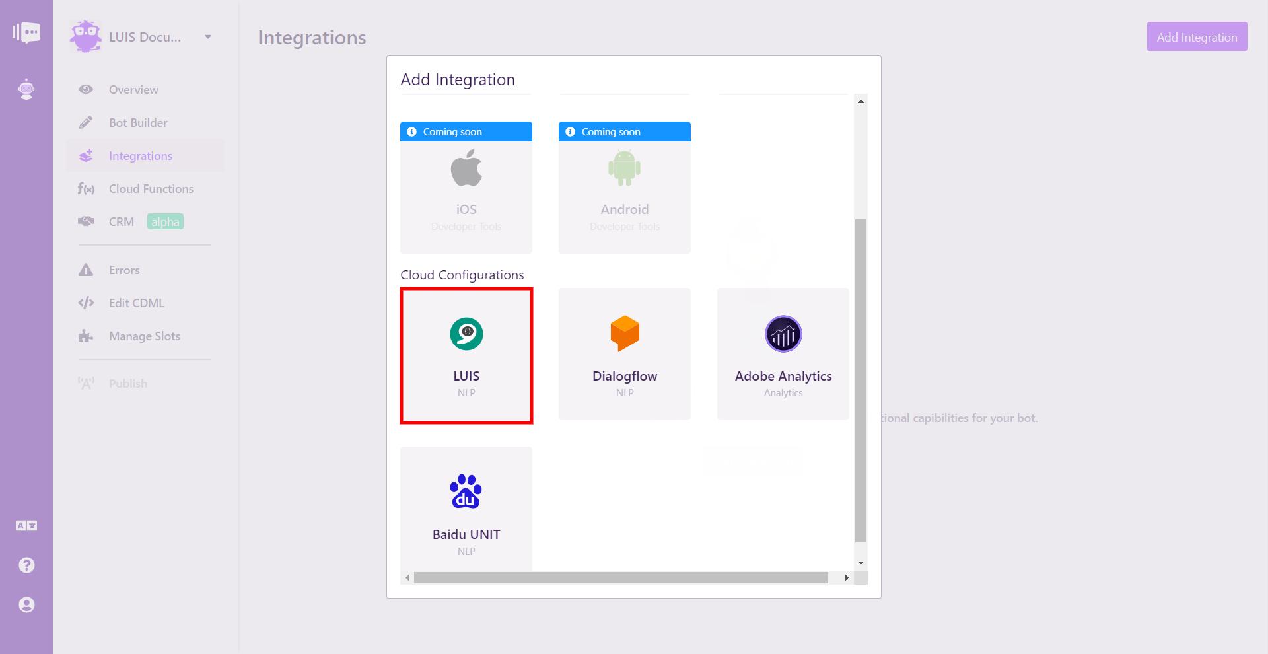Viewport: 1268px width, 654px height.
Task: Select Integrations in the sidebar
Action: [x=145, y=156]
